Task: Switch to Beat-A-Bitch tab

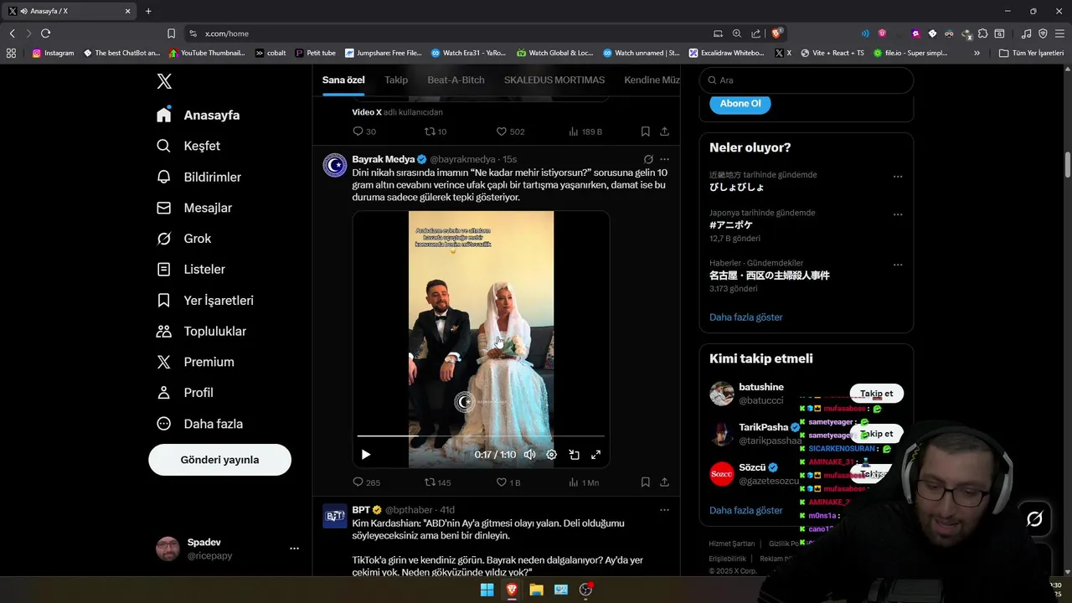Action: tap(456, 80)
